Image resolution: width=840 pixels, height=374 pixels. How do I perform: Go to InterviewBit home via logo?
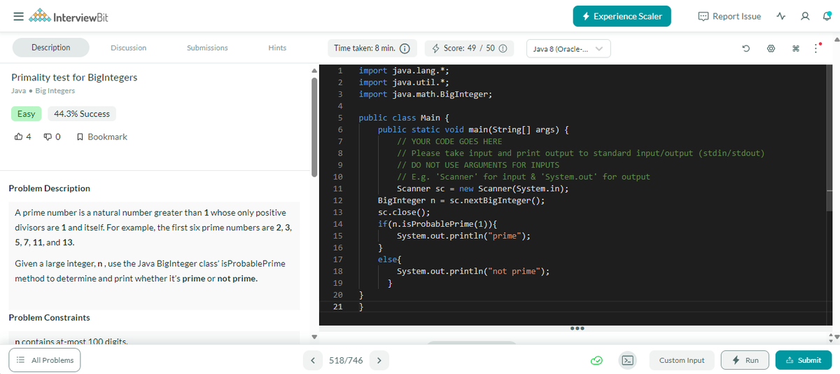69,17
